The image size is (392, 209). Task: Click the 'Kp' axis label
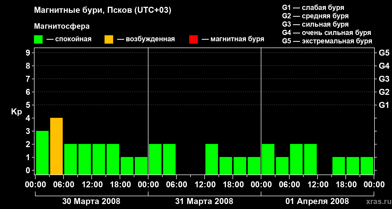[x=16, y=112]
